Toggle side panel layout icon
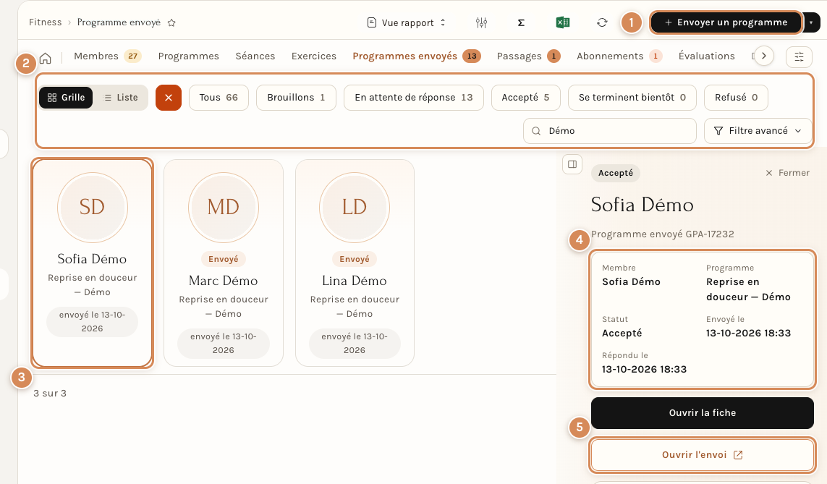The width and height of the screenshot is (827, 484). pos(572,164)
